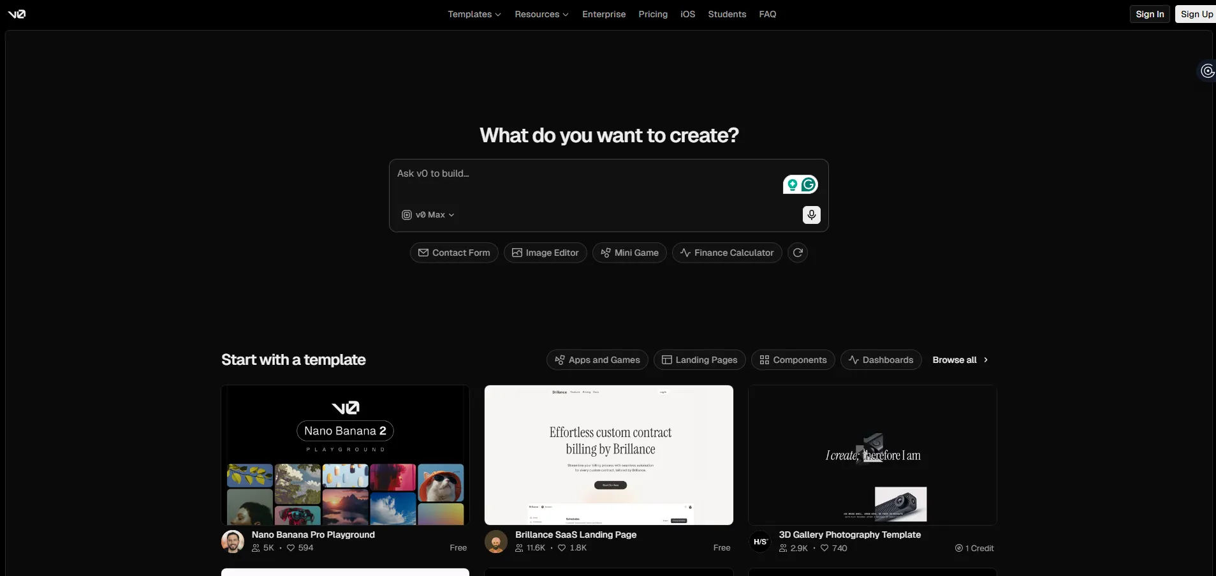
Task: Click the 3D Gallery Photography Template title
Action: (849, 535)
